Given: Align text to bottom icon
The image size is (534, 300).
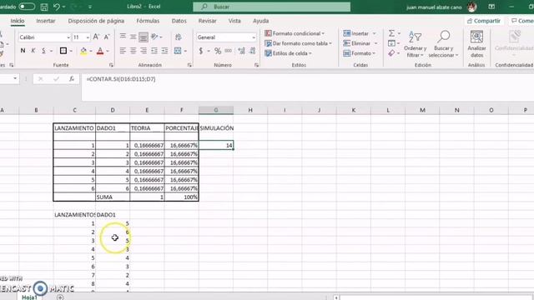Looking at the screenshot, I should (x=144, y=37).
